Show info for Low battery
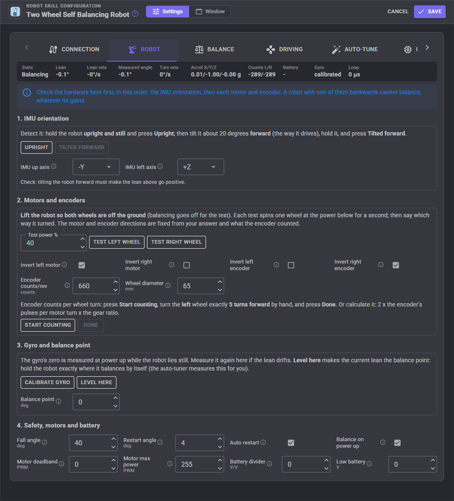The height and width of the screenshot is (501, 454). [x=369, y=464]
